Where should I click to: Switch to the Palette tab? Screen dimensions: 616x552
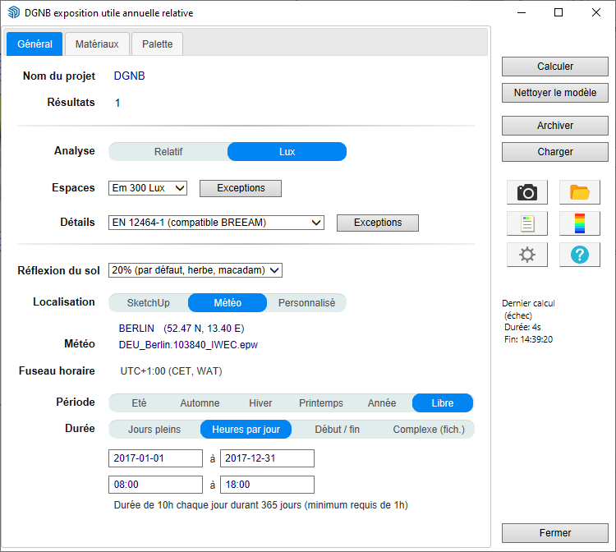point(157,44)
